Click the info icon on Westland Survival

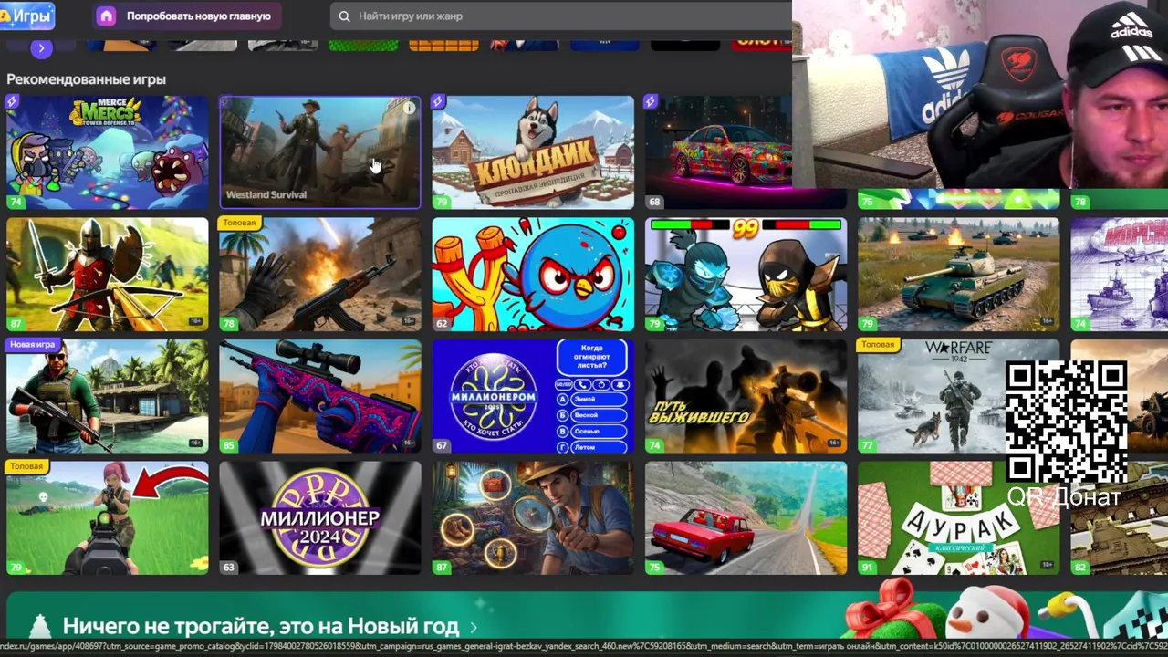click(409, 109)
